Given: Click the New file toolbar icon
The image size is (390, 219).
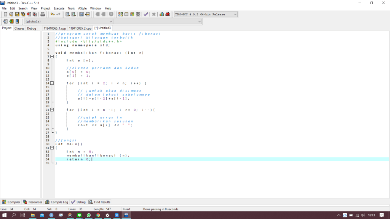Looking at the screenshot, I should click(5, 14).
